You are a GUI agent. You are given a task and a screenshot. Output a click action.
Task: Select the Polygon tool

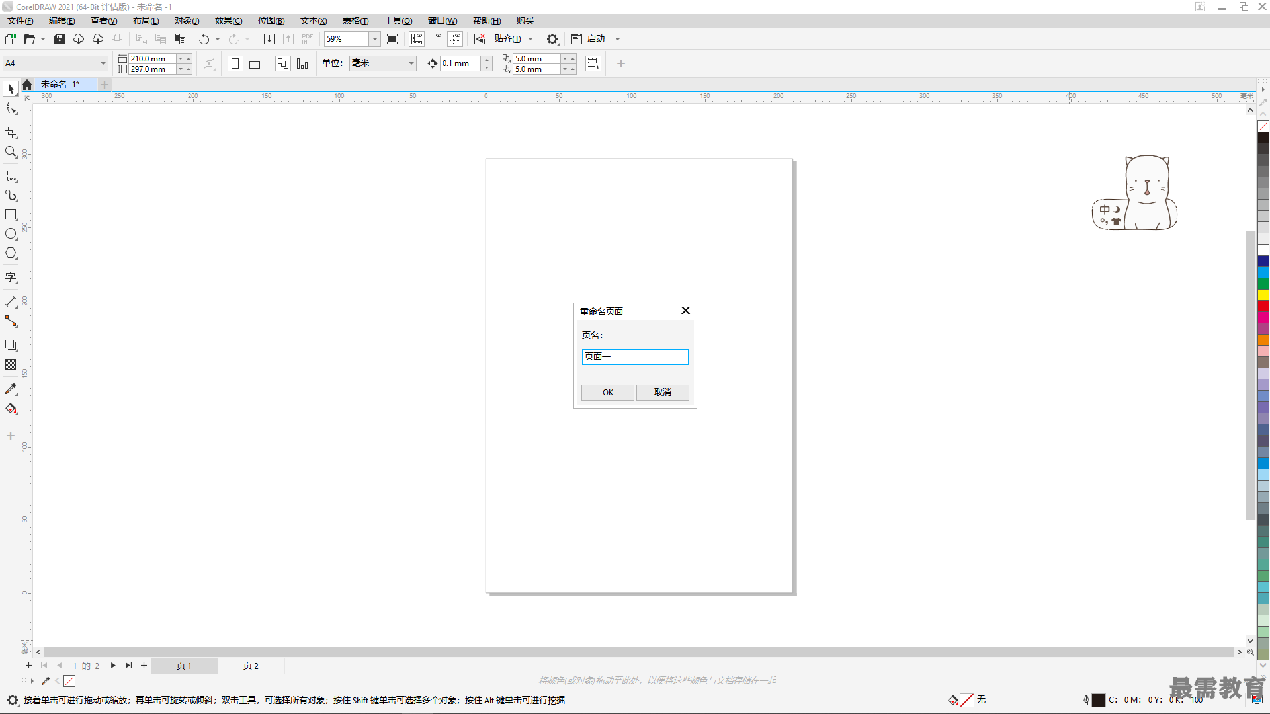click(x=11, y=253)
